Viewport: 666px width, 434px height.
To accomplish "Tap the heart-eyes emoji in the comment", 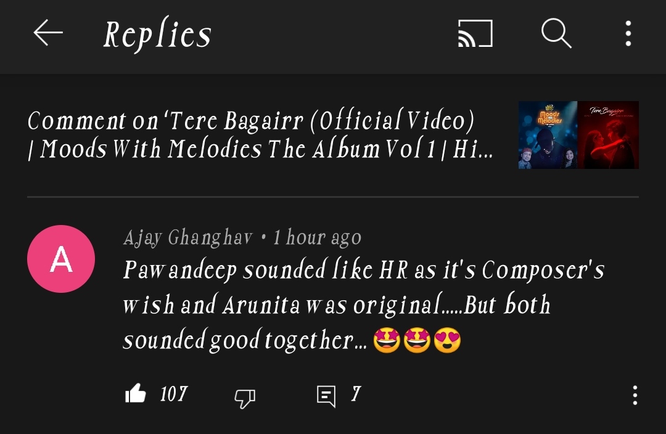I will point(447,340).
